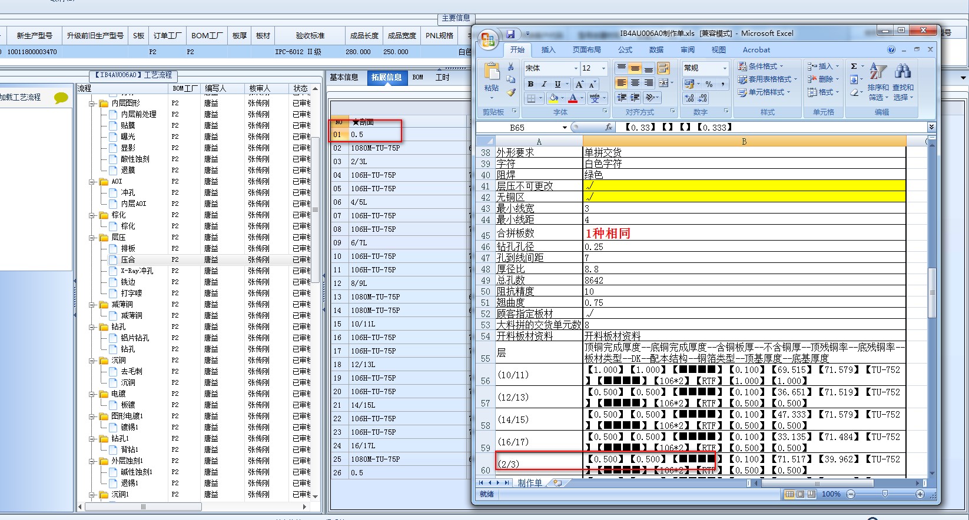Switch to the BOM tab
This screenshot has width=969, height=520.
[x=418, y=77]
